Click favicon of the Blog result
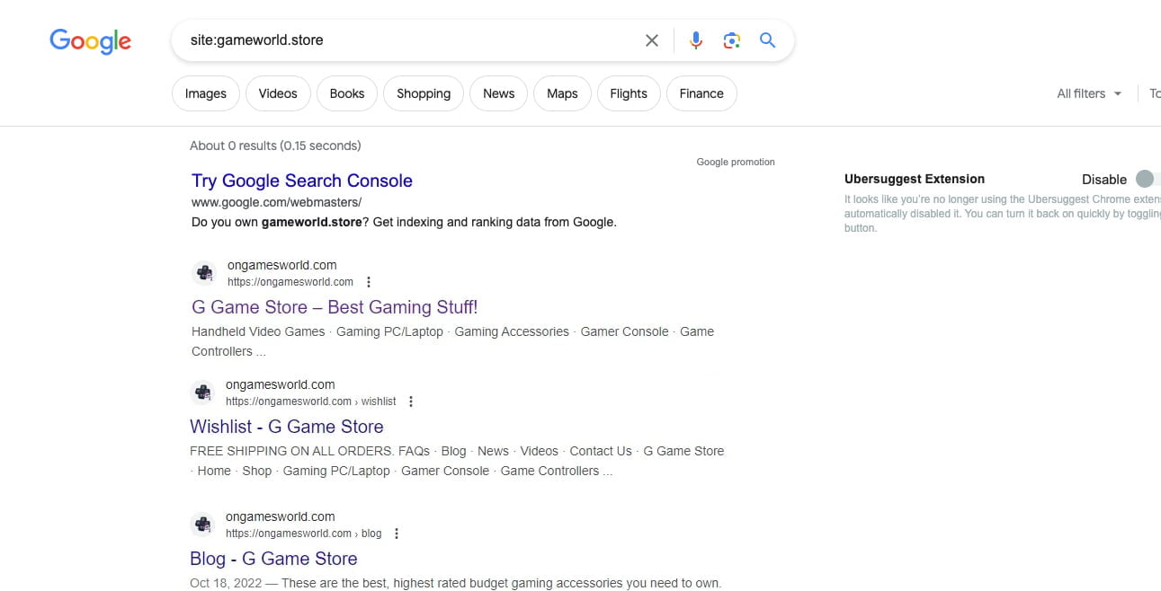This screenshot has height=591, width=1161. (x=203, y=525)
